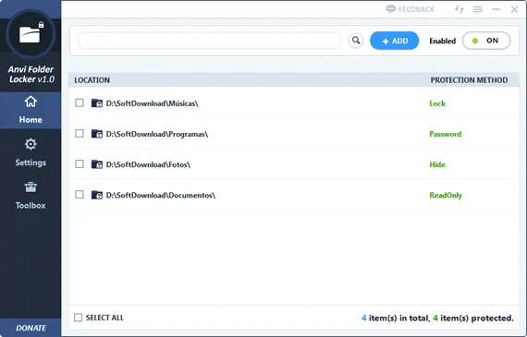Tick the SELECT ALL checkbox

(78, 318)
